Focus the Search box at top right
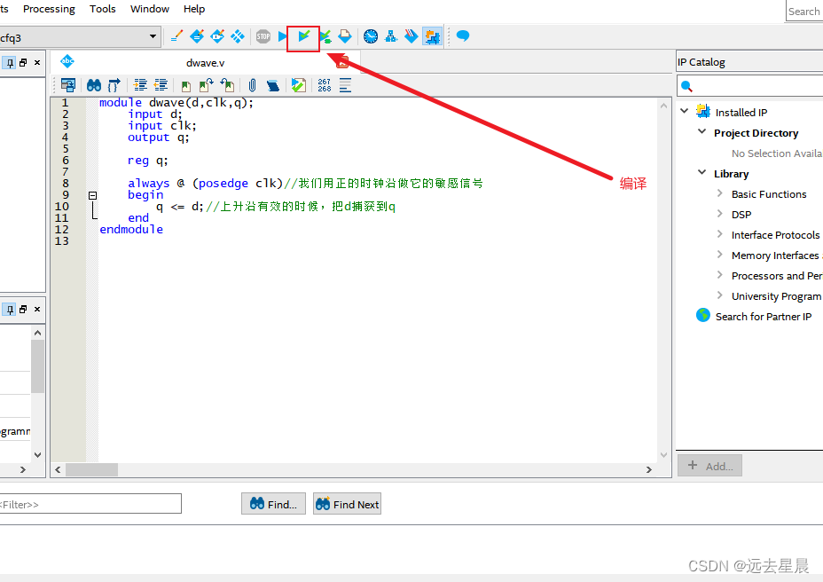823x582 pixels. (x=804, y=11)
